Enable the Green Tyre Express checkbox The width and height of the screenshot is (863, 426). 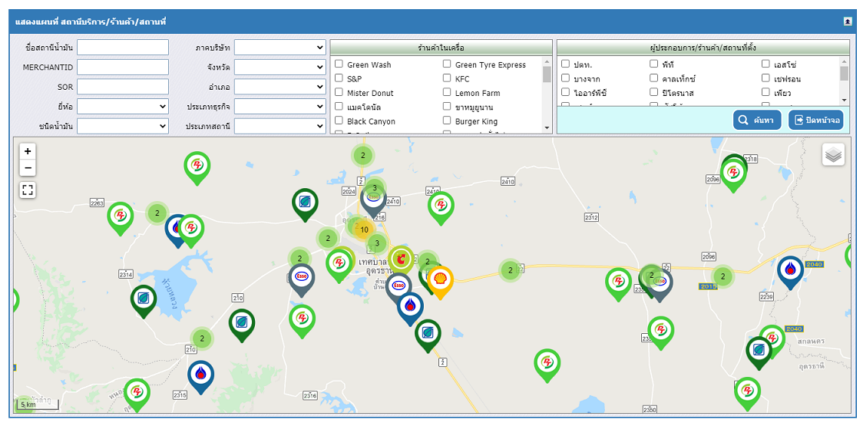tap(447, 64)
